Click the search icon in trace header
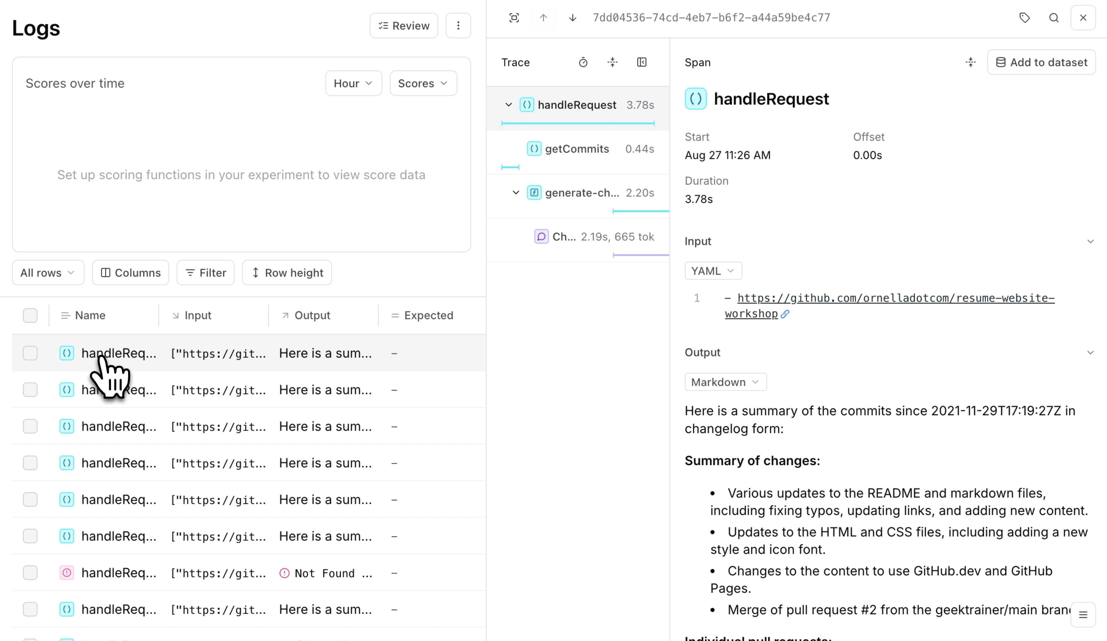 pos(1054,18)
